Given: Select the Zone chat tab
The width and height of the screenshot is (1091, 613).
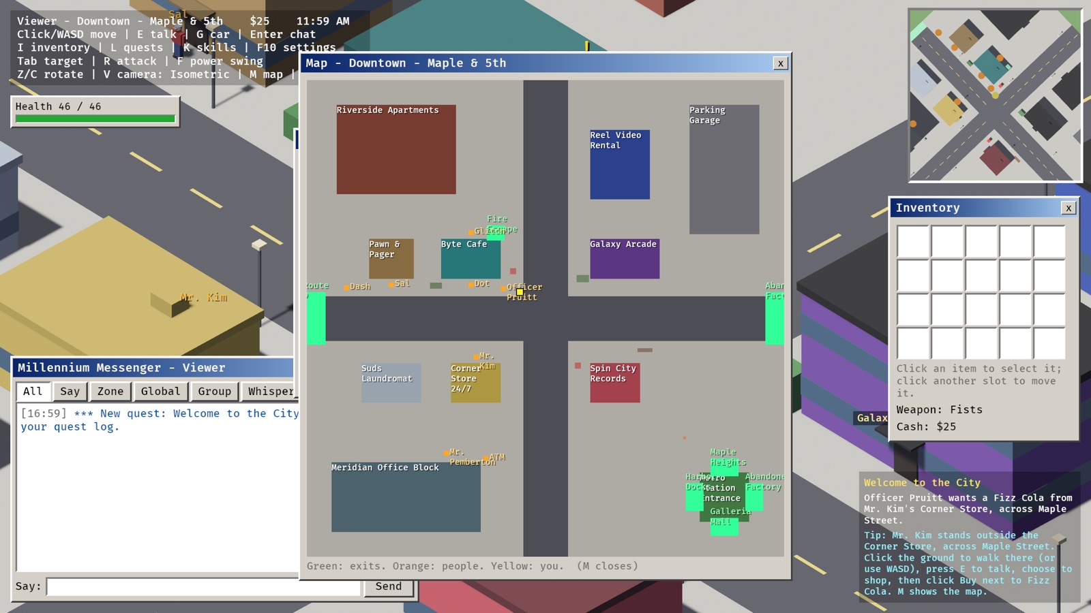Looking at the screenshot, I should pos(110,392).
